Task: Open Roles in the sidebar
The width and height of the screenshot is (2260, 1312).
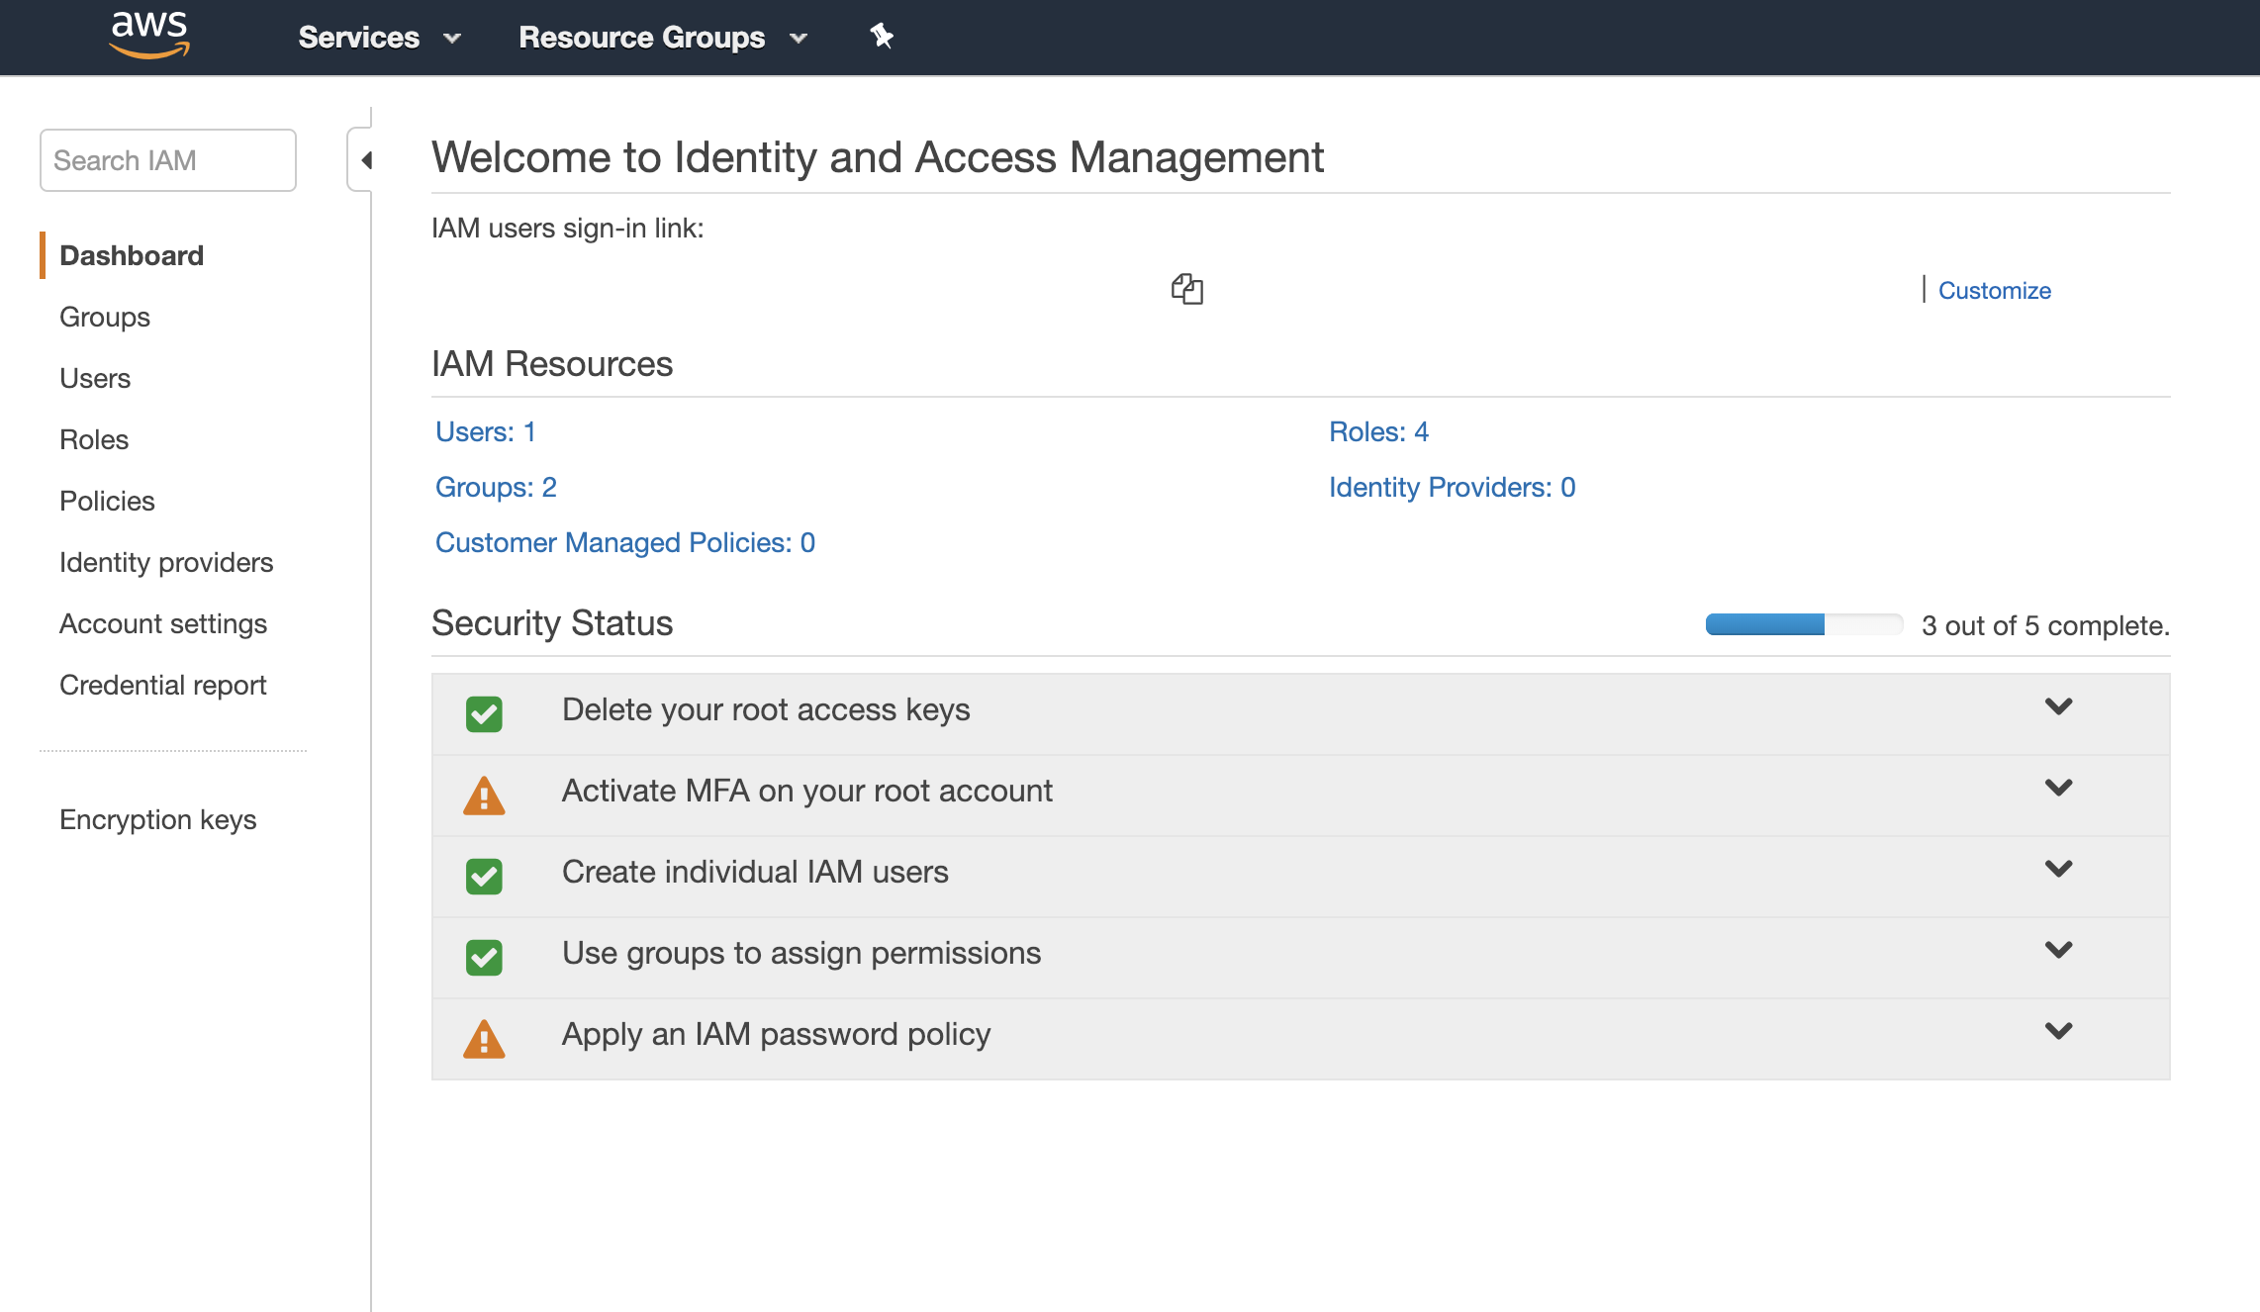Action: 94,439
